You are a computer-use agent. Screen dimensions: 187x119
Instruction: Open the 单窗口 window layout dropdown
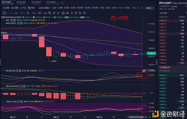click(150, 8)
